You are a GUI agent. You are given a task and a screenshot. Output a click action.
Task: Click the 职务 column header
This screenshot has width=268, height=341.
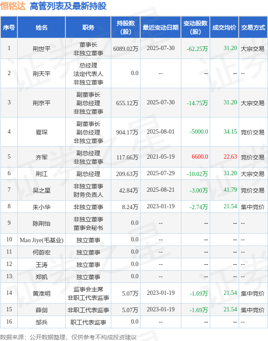click(88, 28)
